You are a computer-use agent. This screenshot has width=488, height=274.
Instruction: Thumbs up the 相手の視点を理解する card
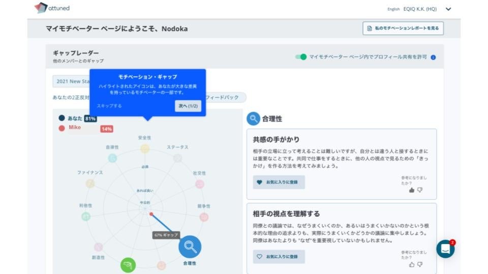[x=412, y=264]
